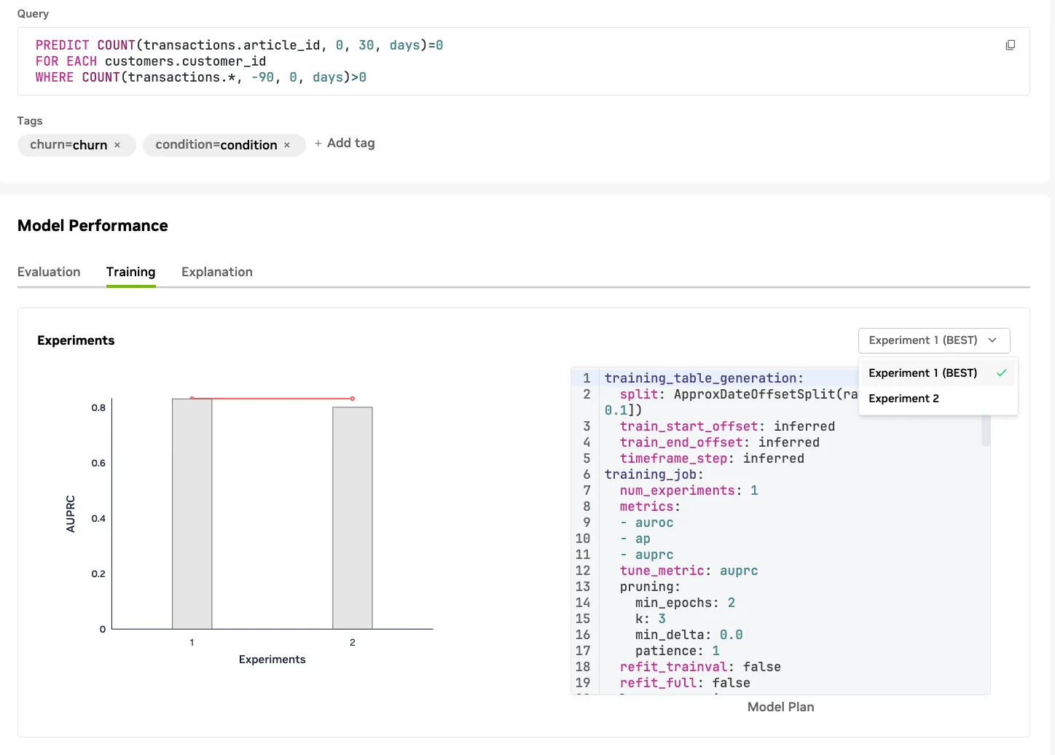The image size is (1055, 755).
Task: Choose Experiment 1 (BEST) from the list
Action: 938,373
